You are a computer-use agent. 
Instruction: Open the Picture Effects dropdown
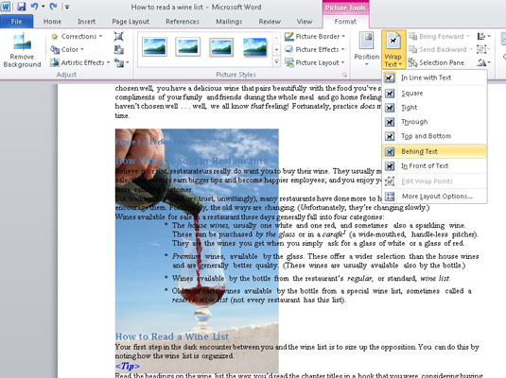pyautogui.click(x=315, y=49)
